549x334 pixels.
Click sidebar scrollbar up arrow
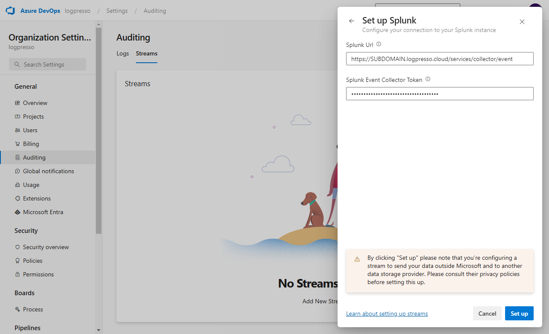[x=98, y=24]
